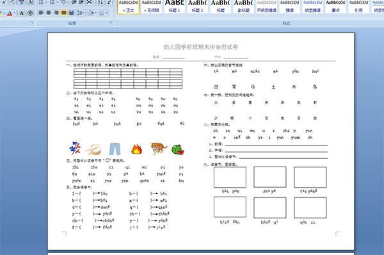Open the shading paint bucket dropdown arrow
The height and width of the screenshot is (255, 384).
pos(95,13)
